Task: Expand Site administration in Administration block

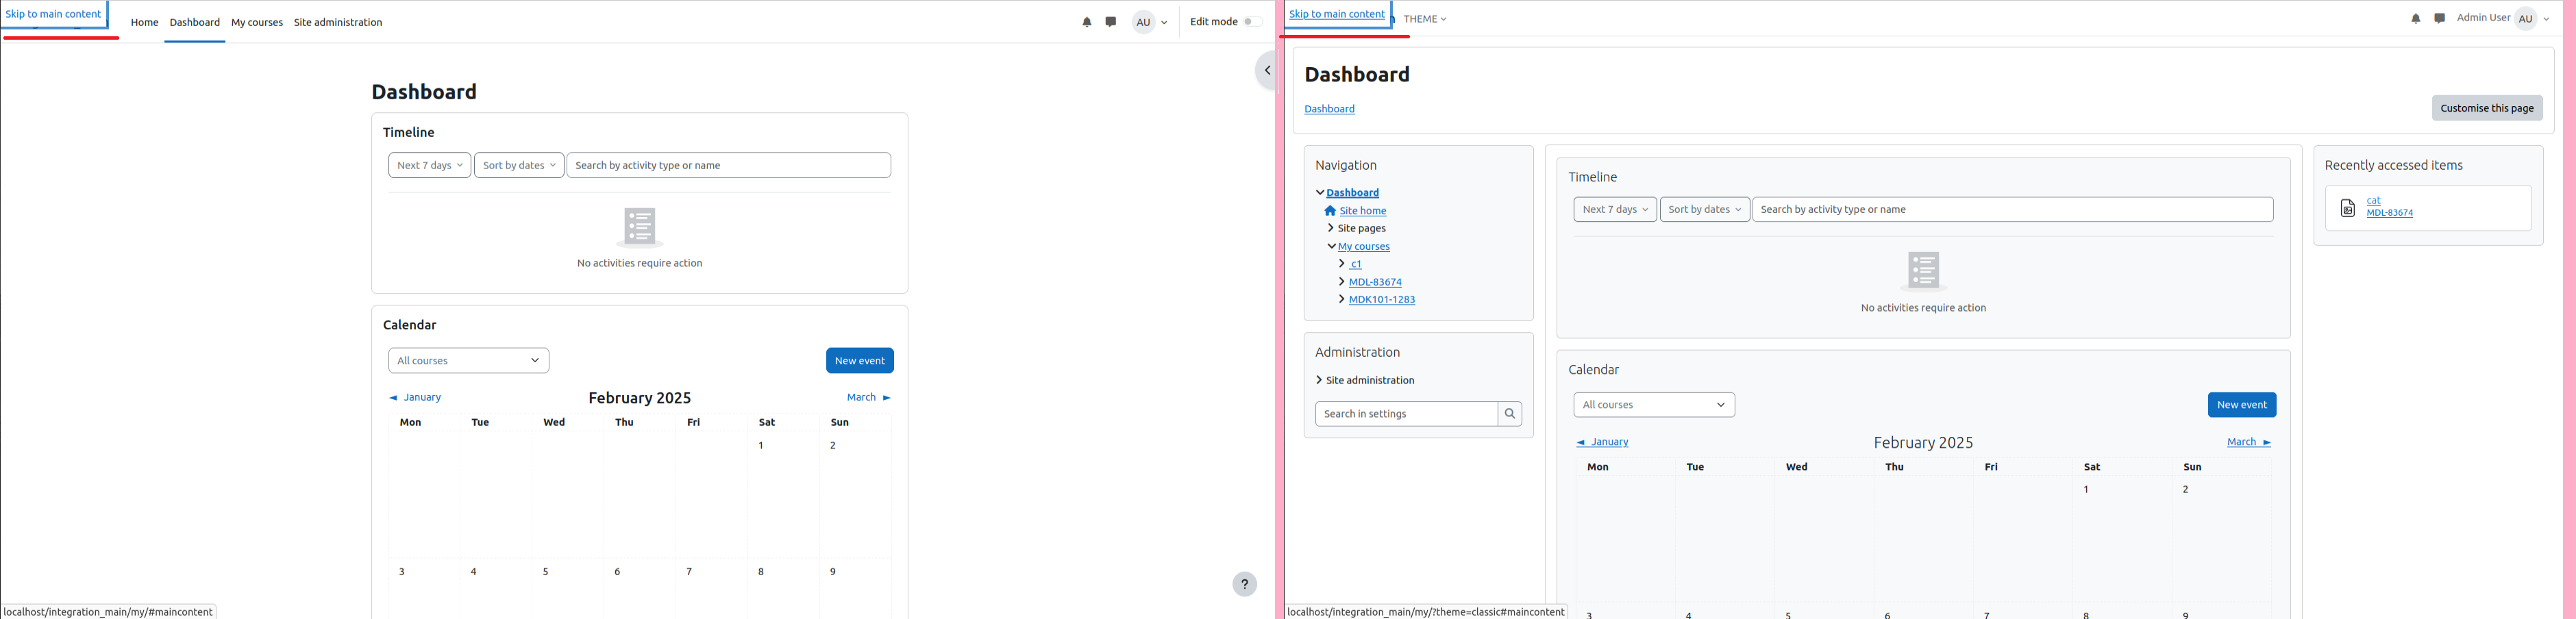Action: coord(1320,380)
